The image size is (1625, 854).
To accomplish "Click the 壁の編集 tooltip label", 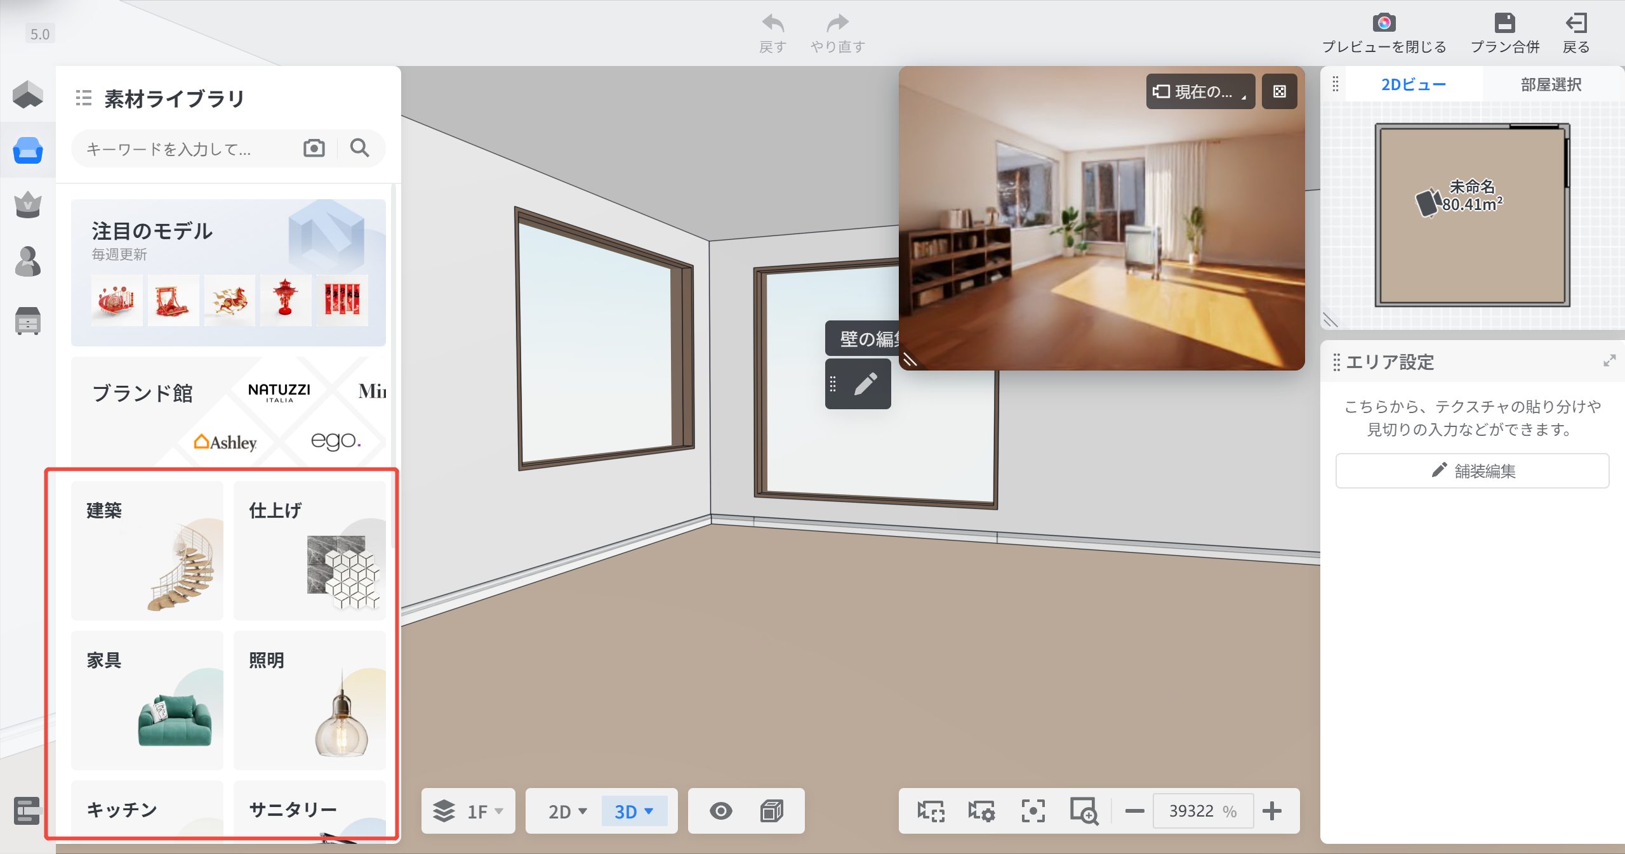I will [x=862, y=339].
